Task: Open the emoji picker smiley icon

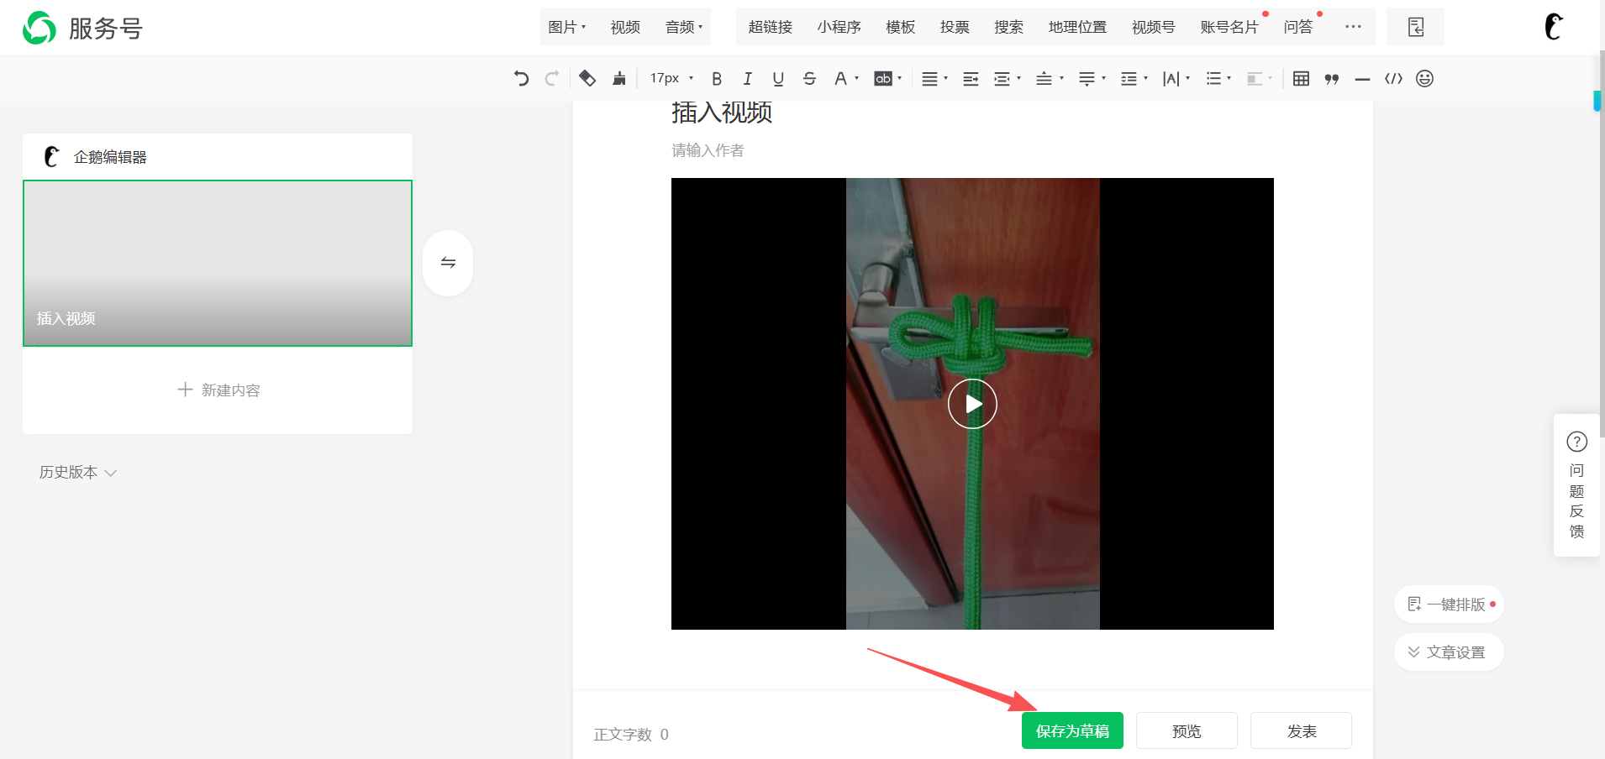Action: click(x=1424, y=79)
